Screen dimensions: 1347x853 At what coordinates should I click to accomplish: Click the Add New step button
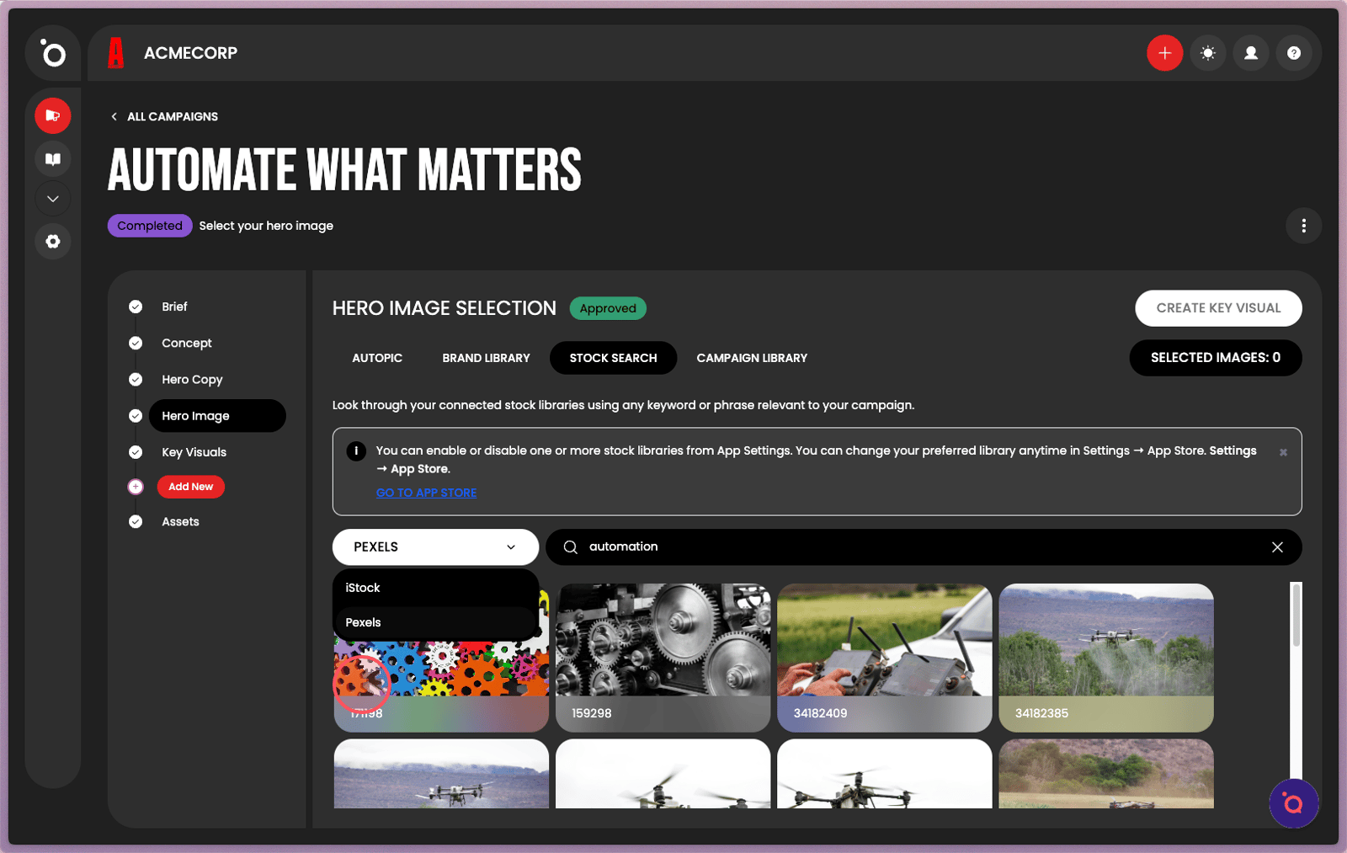[x=191, y=487]
